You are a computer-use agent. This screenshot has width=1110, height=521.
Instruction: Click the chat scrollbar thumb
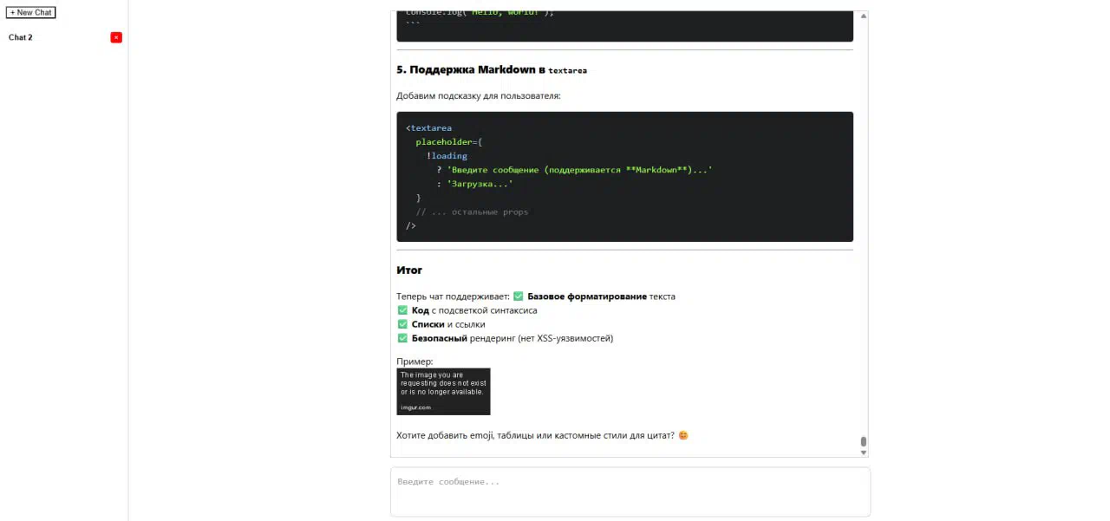point(863,441)
